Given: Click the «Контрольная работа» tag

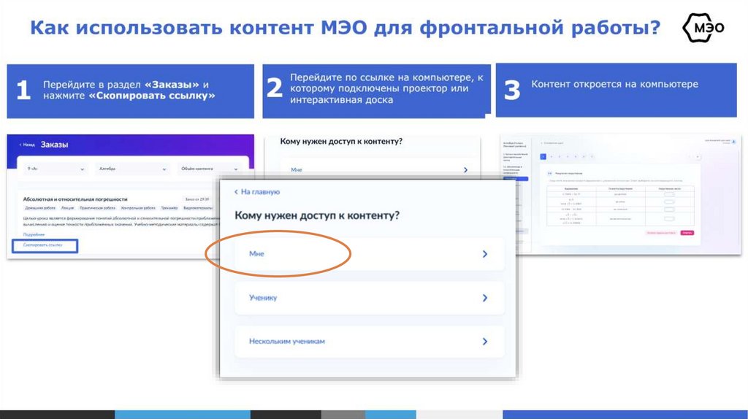Looking at the screenshot, I should click(x=138, y=208).
